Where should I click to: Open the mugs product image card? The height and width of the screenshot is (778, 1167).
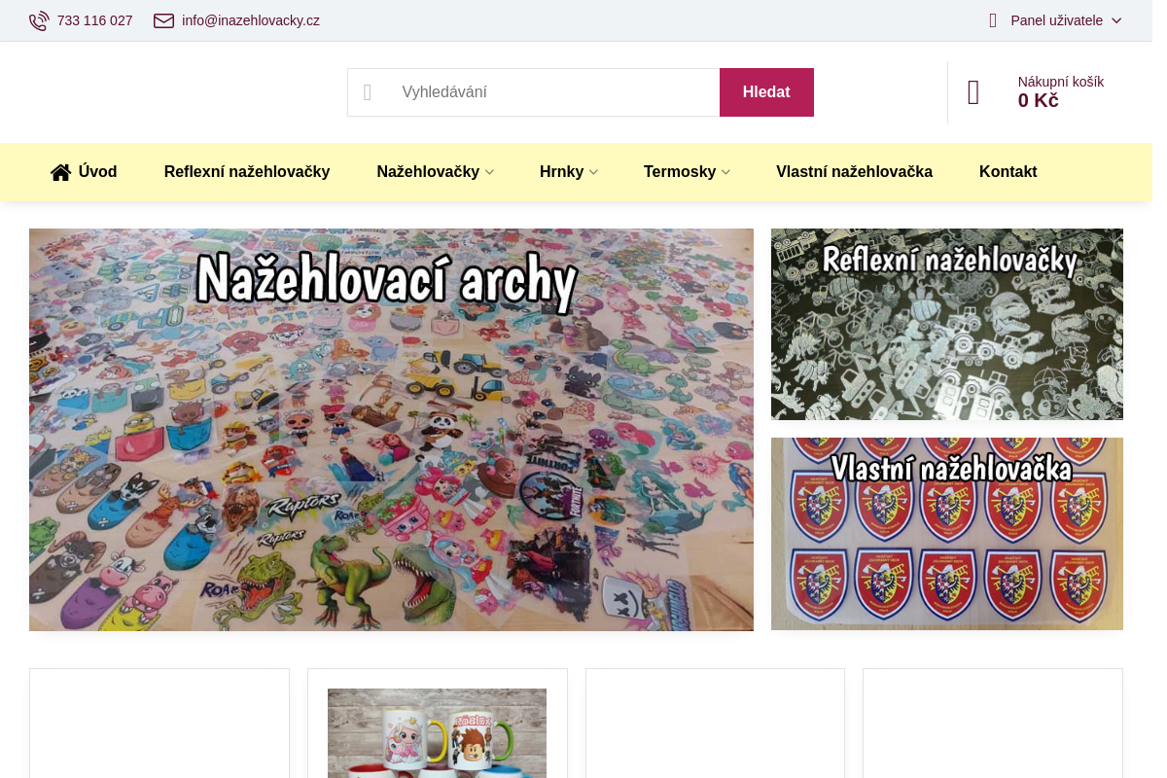(x=437, y=733)
